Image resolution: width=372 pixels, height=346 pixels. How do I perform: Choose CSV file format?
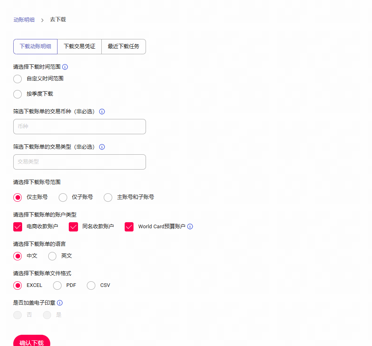pos(91,286)
